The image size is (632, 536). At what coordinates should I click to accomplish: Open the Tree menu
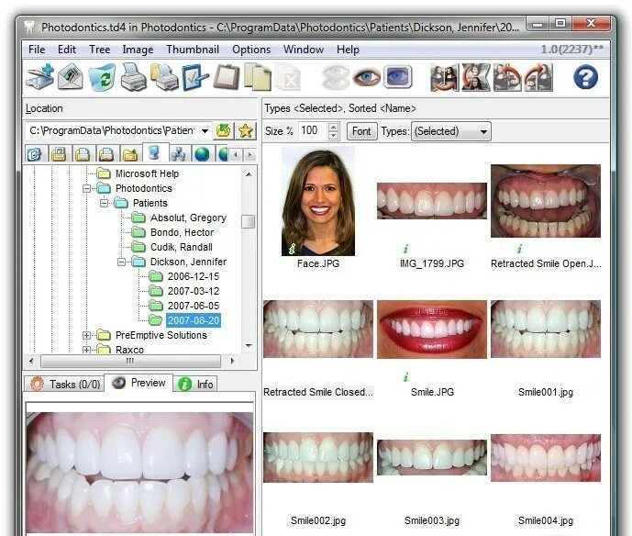[100, 50]
